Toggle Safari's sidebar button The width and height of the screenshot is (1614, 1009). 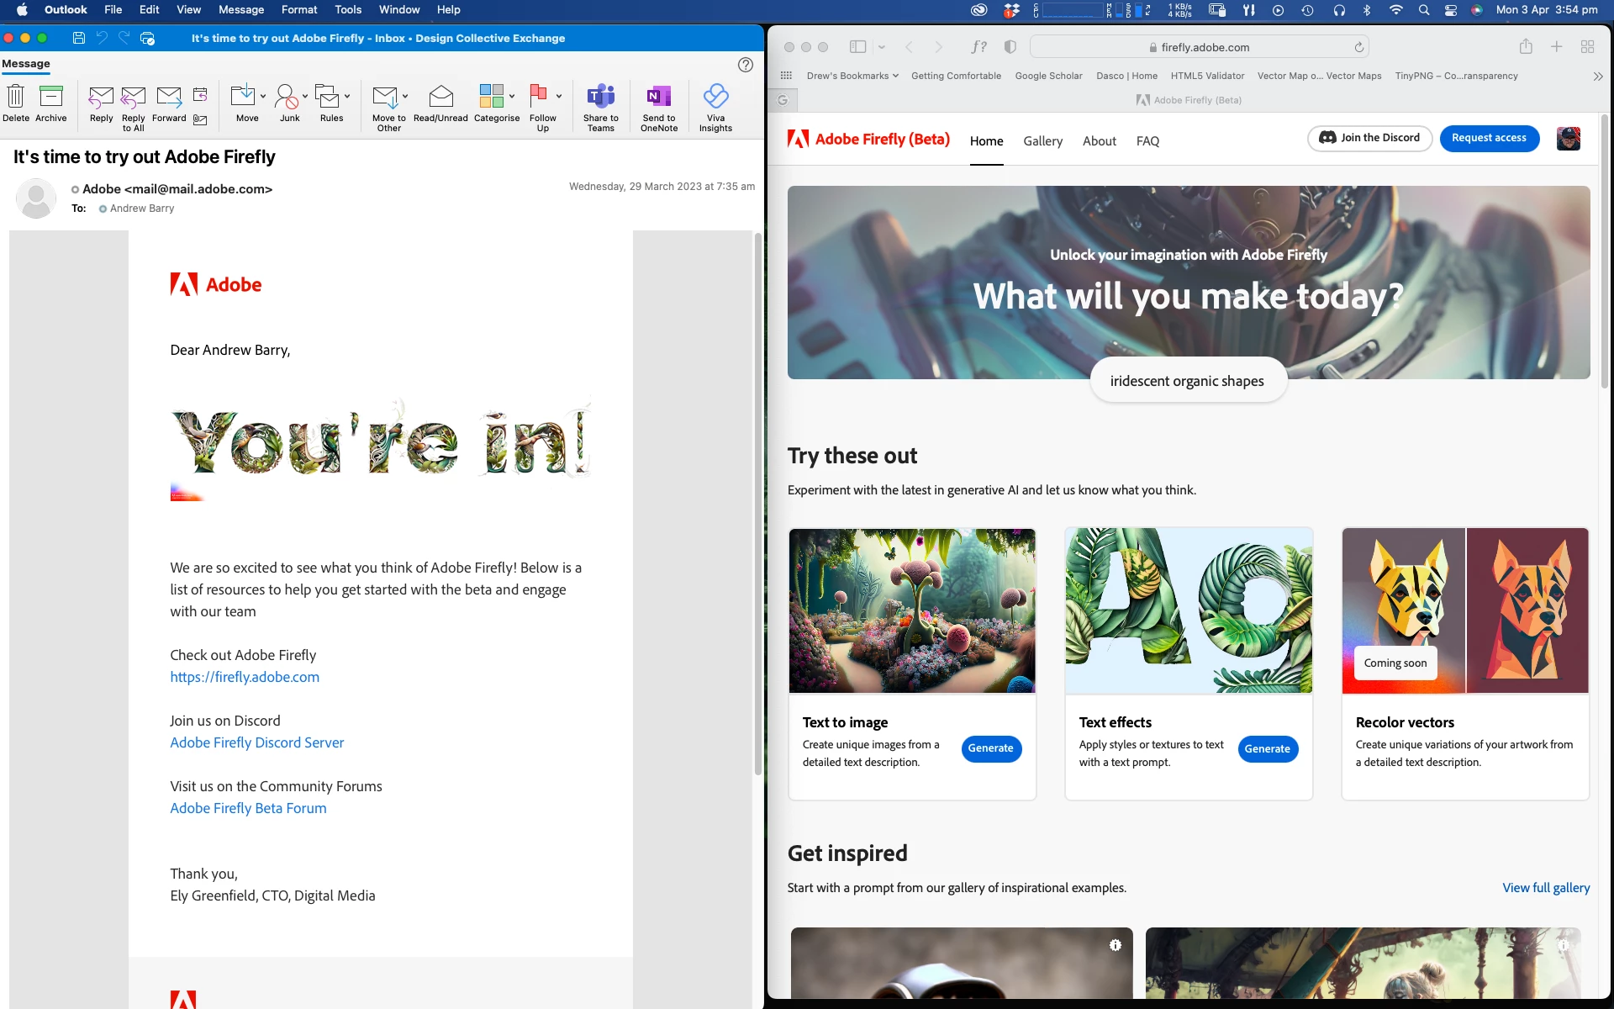pyautogui.click(x=858, y=47)
